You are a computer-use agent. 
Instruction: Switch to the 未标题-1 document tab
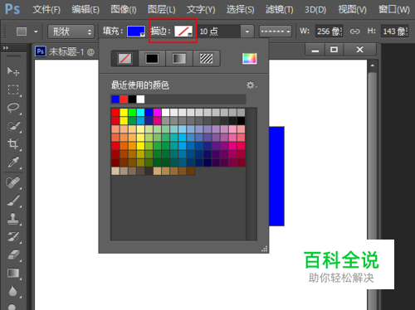tap(66, 51)
